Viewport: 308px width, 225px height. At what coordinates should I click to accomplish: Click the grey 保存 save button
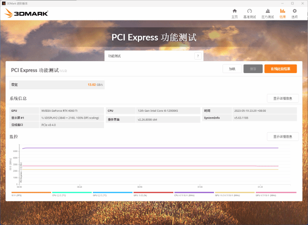click(x=253, y=69)
